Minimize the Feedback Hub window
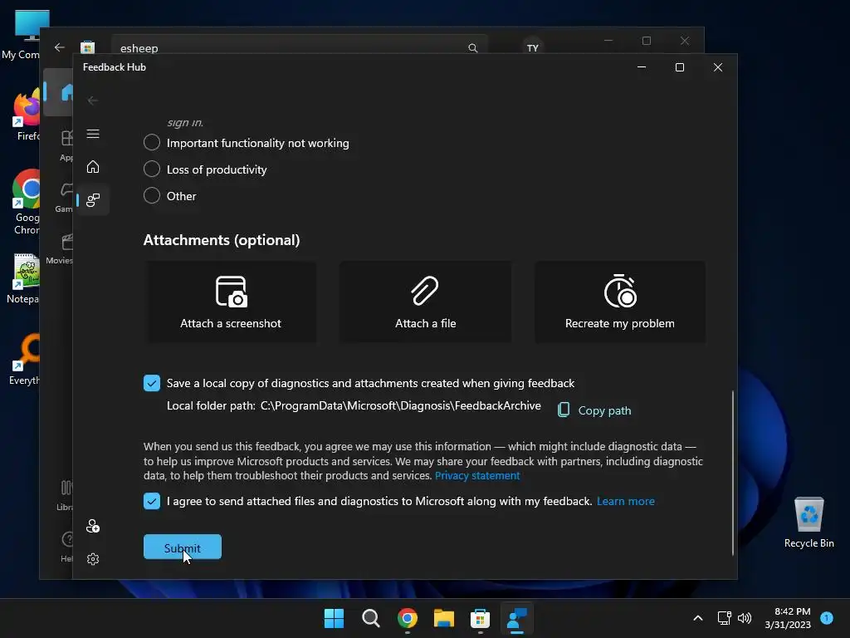The image size is (850, 638). point(642,67)
